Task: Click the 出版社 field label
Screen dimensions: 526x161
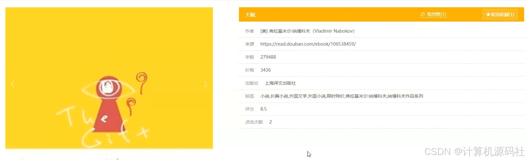Action: coord(252,83)
